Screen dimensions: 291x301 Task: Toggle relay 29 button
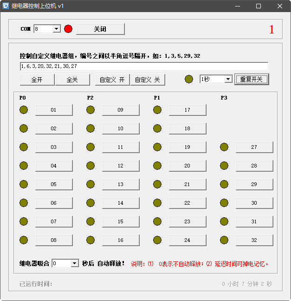[x=254, y=185]
